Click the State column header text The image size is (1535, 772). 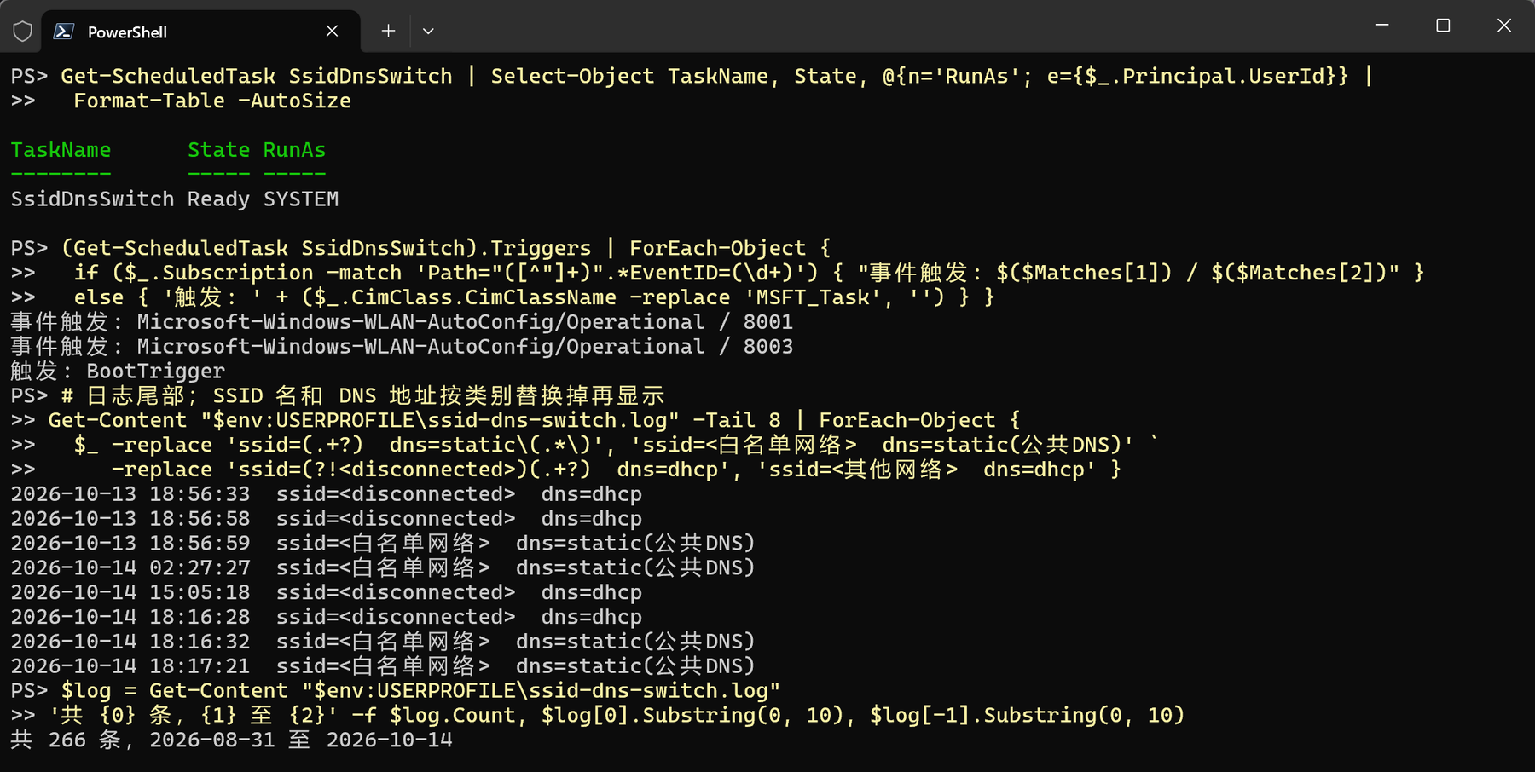(219, 150)
